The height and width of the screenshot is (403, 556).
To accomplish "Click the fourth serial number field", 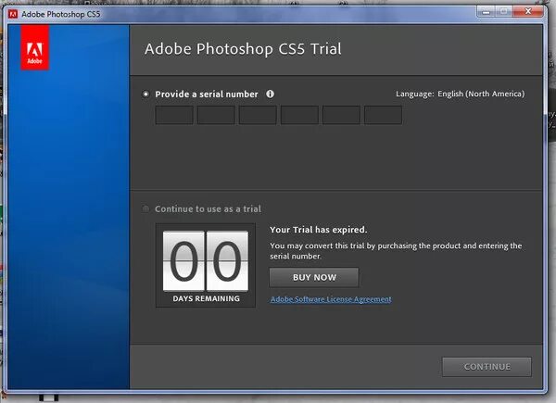I will pos(299,115).
